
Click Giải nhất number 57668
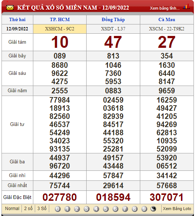[x=167, y=186]
